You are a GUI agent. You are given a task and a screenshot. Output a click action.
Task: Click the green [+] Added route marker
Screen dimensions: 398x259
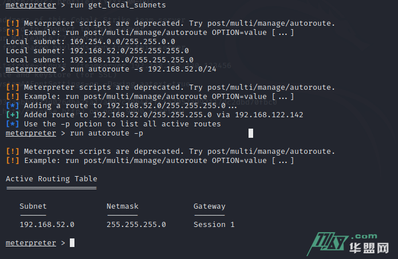coord(12,115)
